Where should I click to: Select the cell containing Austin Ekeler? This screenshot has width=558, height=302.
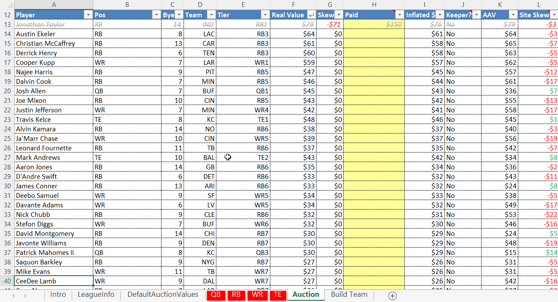coord(54,34)
